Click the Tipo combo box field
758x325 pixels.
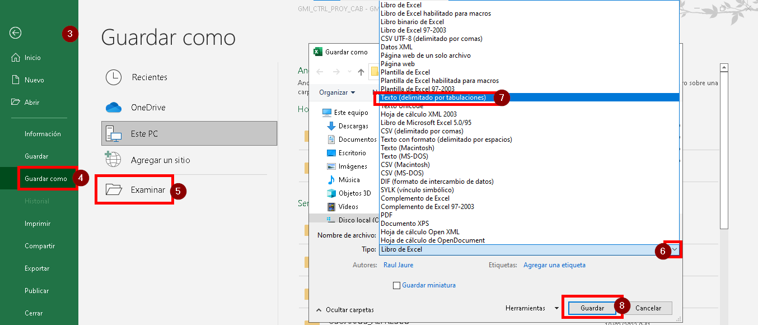[x=530, y=249]
